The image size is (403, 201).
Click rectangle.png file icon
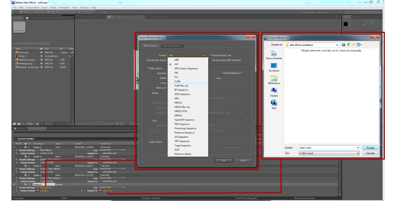click(17, 64)
